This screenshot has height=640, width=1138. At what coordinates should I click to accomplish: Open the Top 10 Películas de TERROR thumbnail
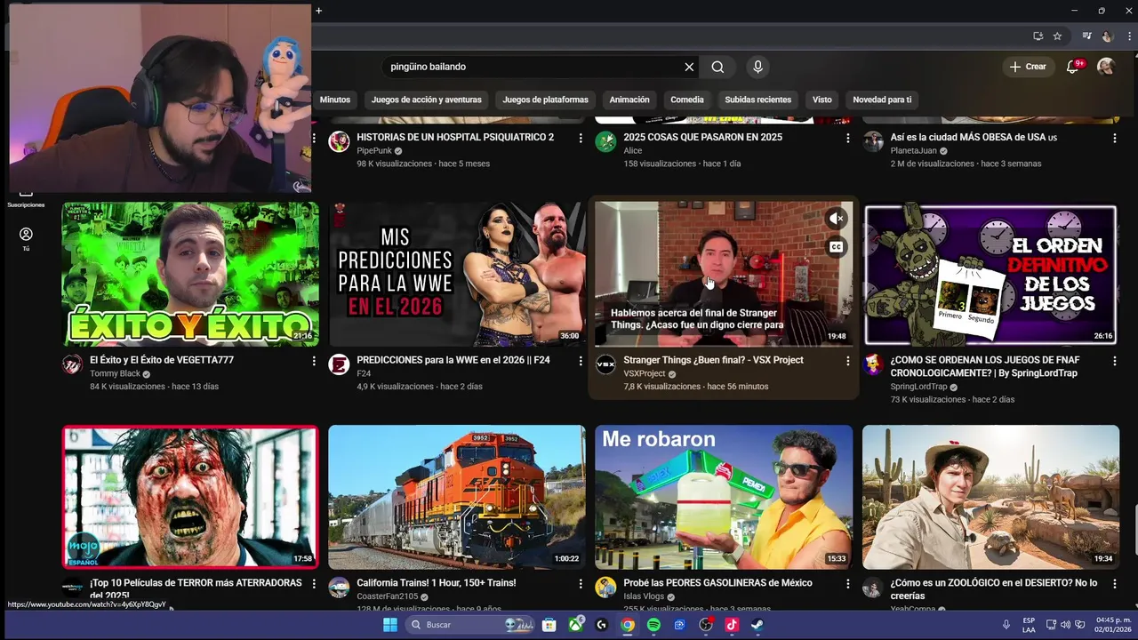point(190,497)
